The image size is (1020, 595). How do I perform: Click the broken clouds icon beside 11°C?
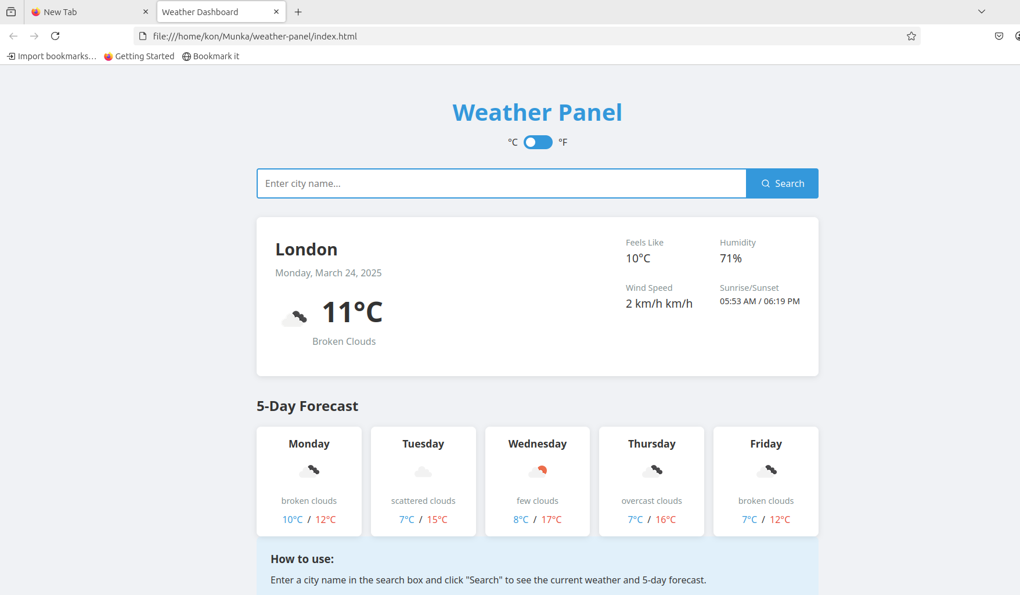click(294, 318)
